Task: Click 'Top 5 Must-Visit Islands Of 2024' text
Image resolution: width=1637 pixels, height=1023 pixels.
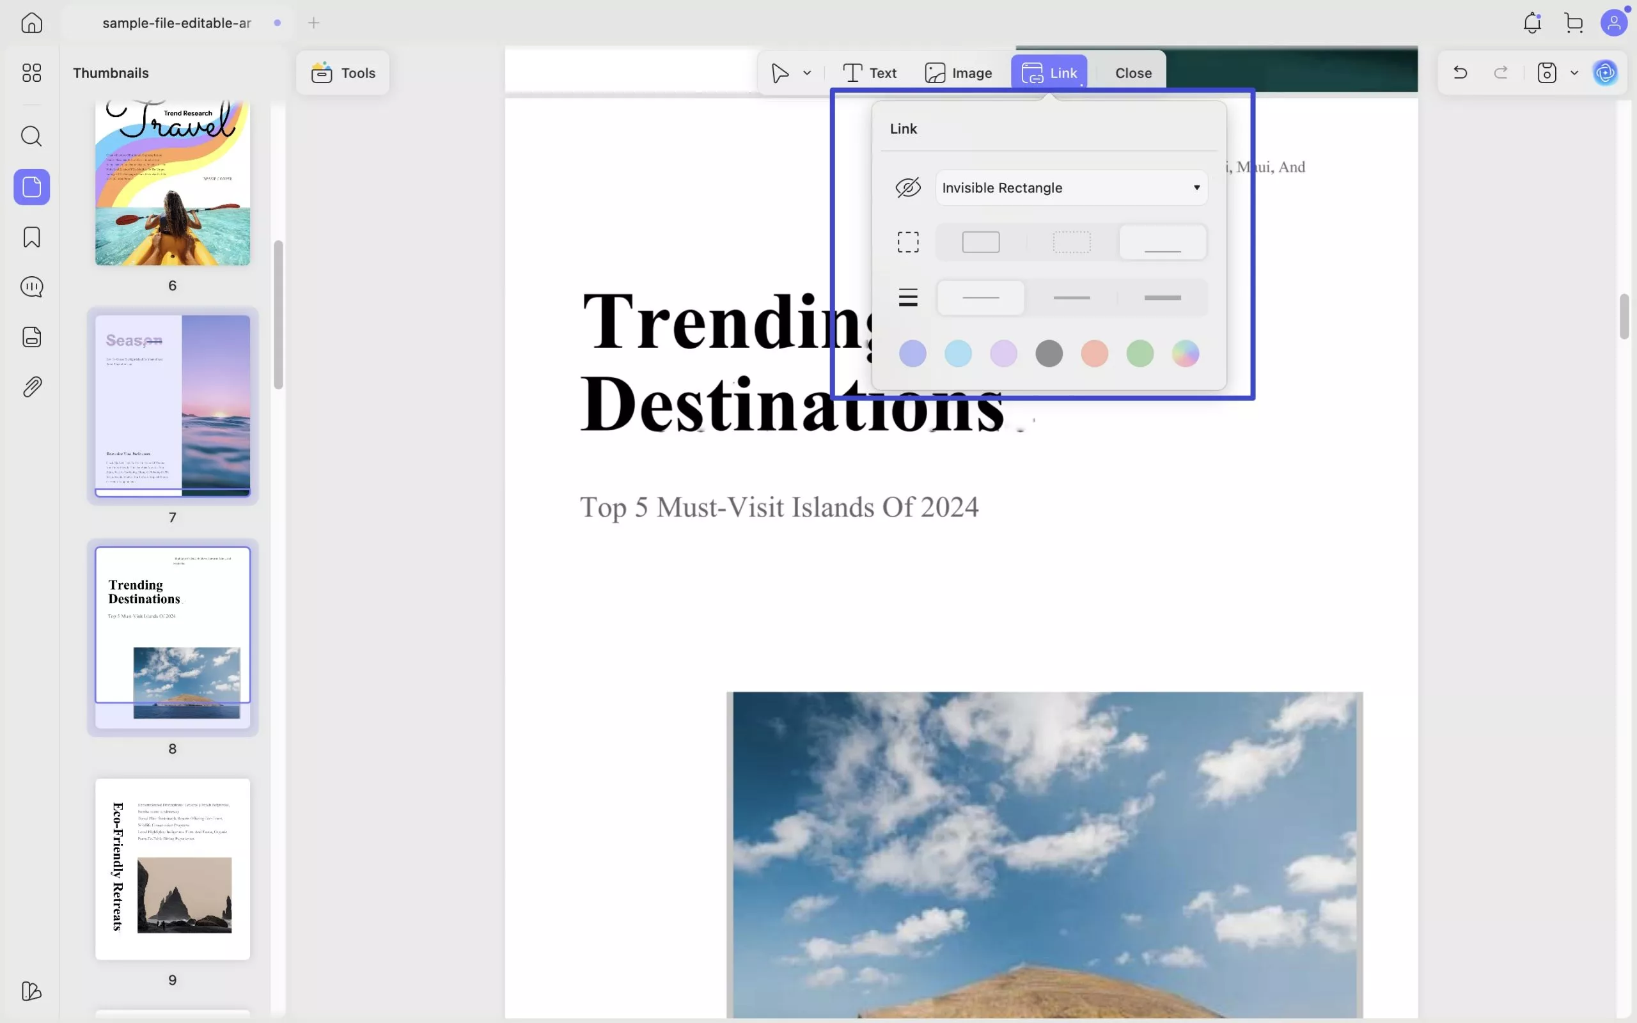Action: (779, 507)
